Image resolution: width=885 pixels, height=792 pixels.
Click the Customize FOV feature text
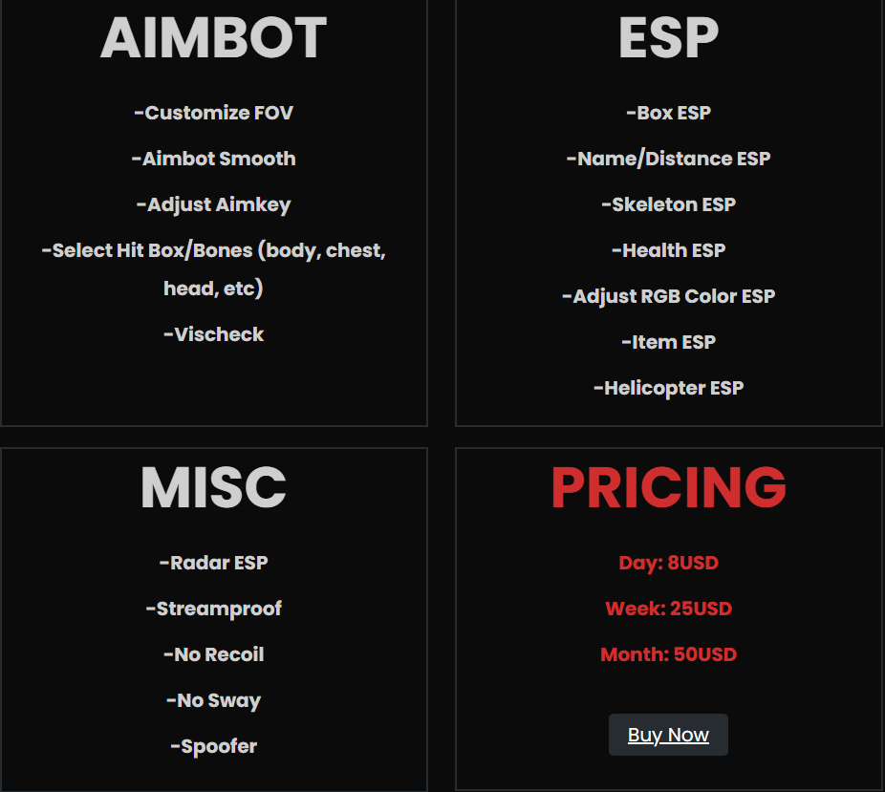pos(213,113)
